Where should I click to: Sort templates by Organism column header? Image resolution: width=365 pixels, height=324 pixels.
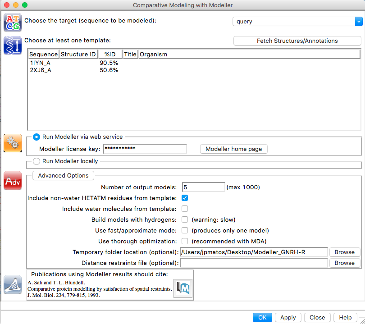click(249, 54)
